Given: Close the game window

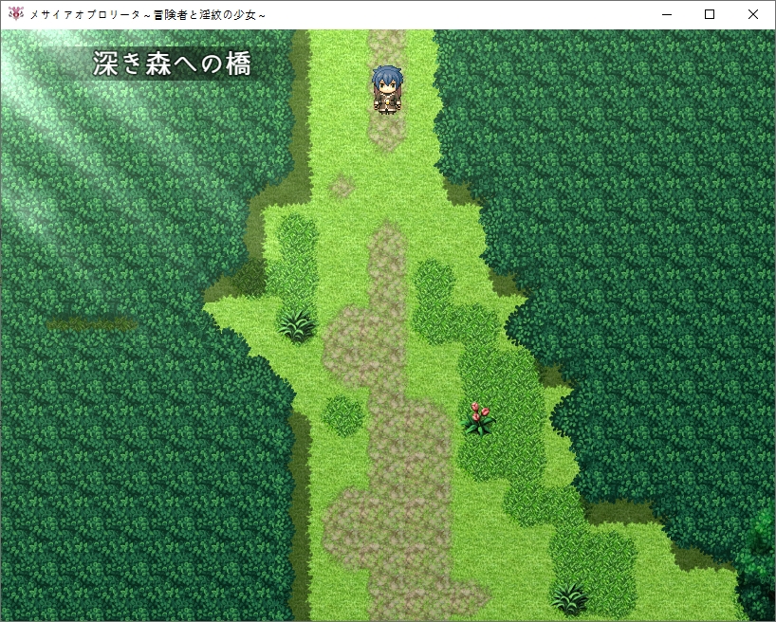Looking at the screenshot, I should click(752, 14).
